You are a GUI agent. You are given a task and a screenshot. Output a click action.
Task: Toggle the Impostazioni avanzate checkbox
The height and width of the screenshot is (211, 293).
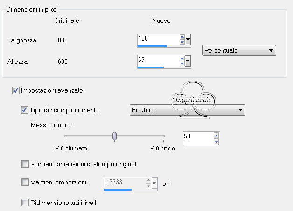16,90
